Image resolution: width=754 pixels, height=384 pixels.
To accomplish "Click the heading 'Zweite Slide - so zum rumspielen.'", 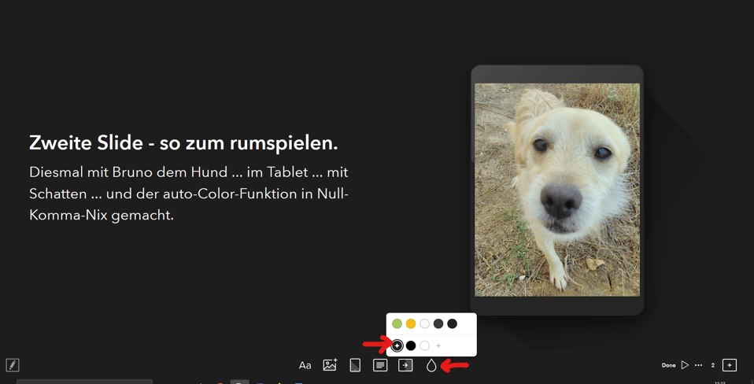I will (x=183, y=143).
